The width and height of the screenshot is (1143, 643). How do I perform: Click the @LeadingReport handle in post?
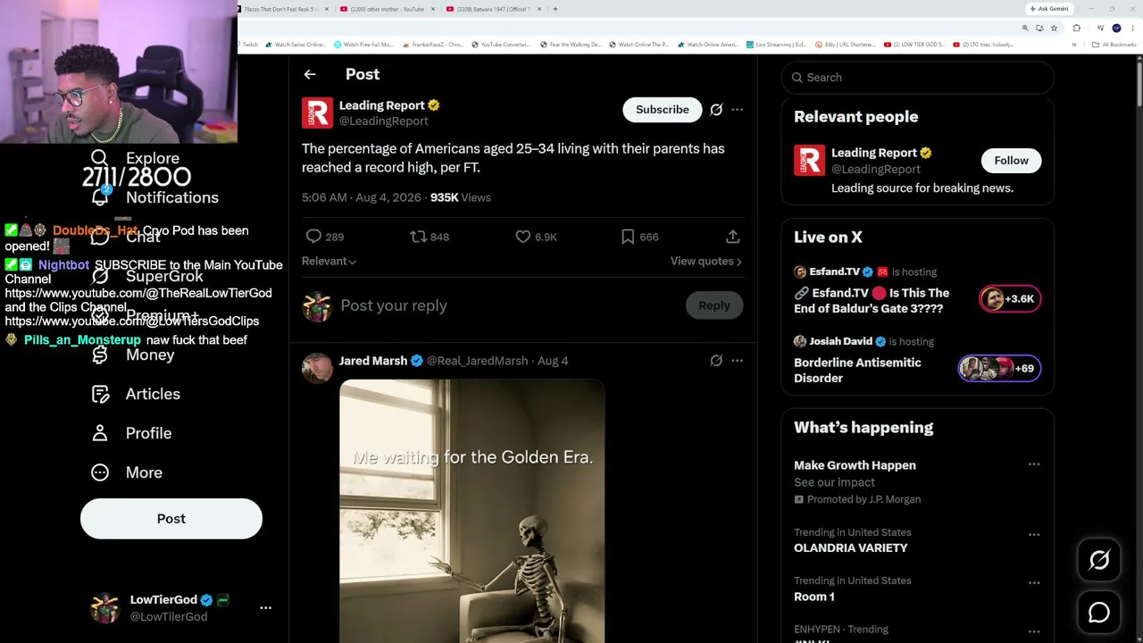pyautogui.click(x=384, y=121)
